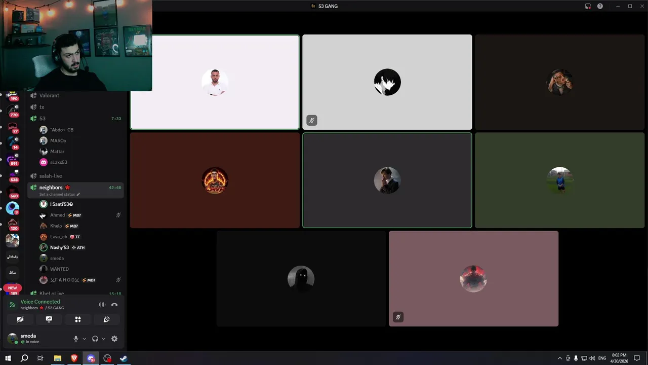
Task: Open server with 538 badge
Action: coord(13,175)
